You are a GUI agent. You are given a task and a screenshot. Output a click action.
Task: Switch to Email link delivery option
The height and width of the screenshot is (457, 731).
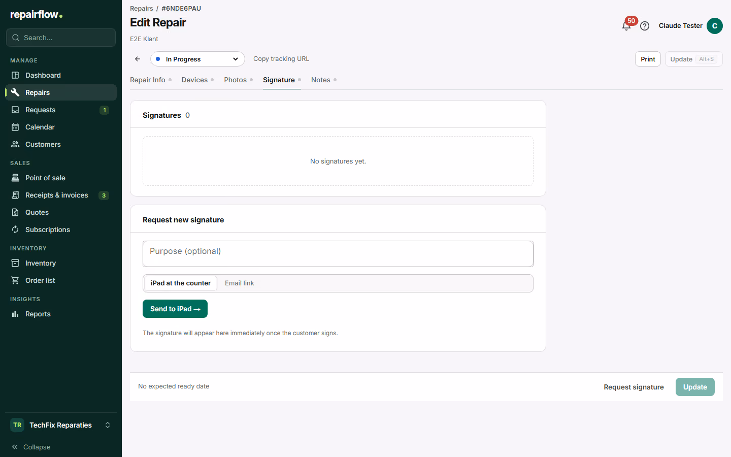click(240, 283)
